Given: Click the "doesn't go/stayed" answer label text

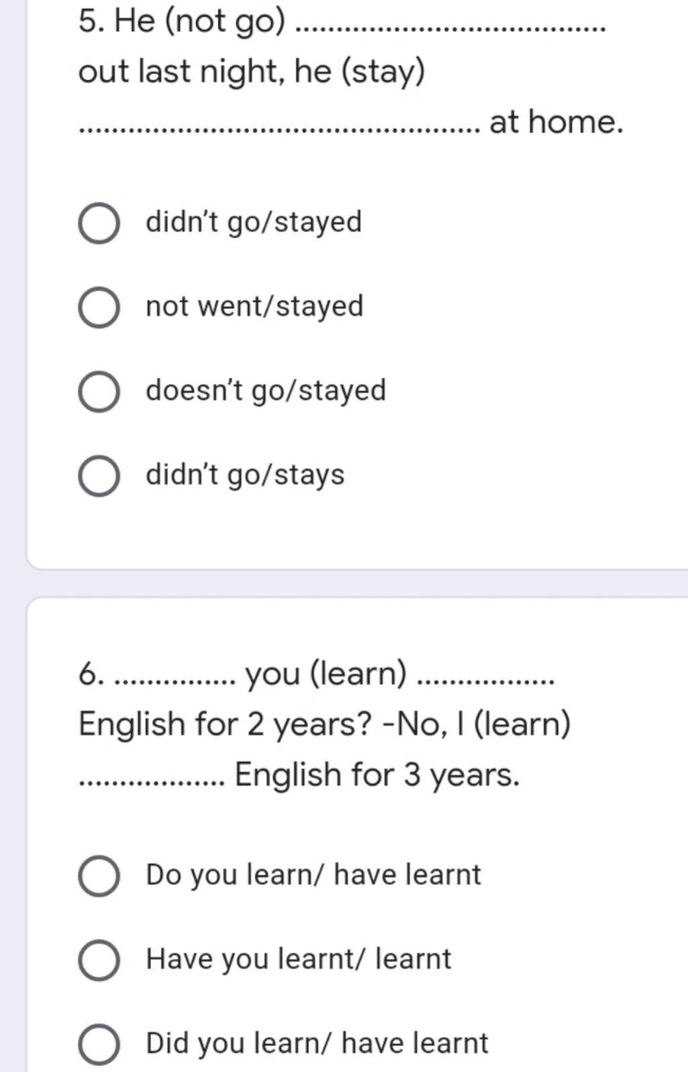Looking at the screenshot, I should click(266, 391).
